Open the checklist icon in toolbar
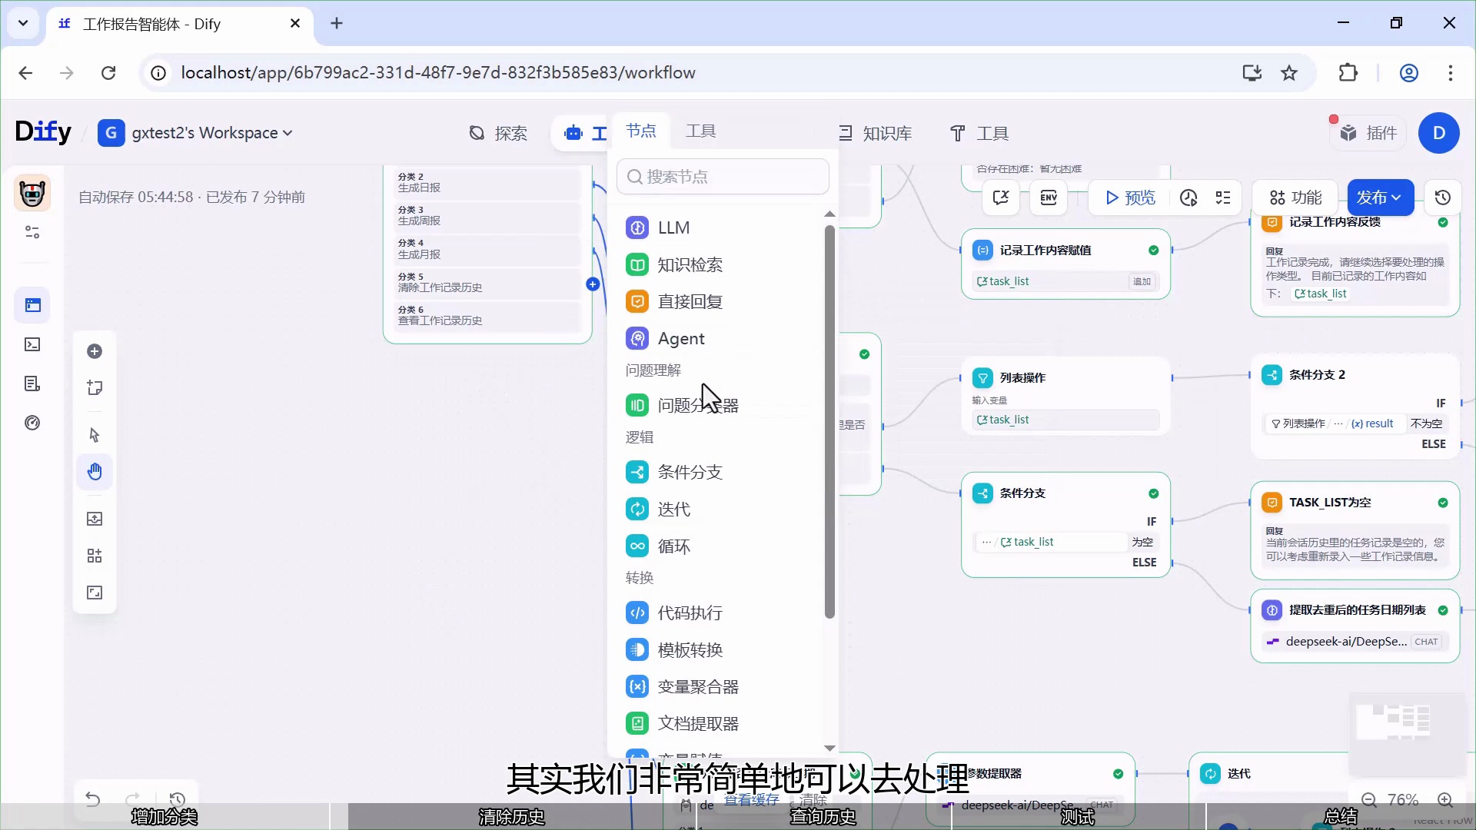The image size is (1476, 830). 1223,198
